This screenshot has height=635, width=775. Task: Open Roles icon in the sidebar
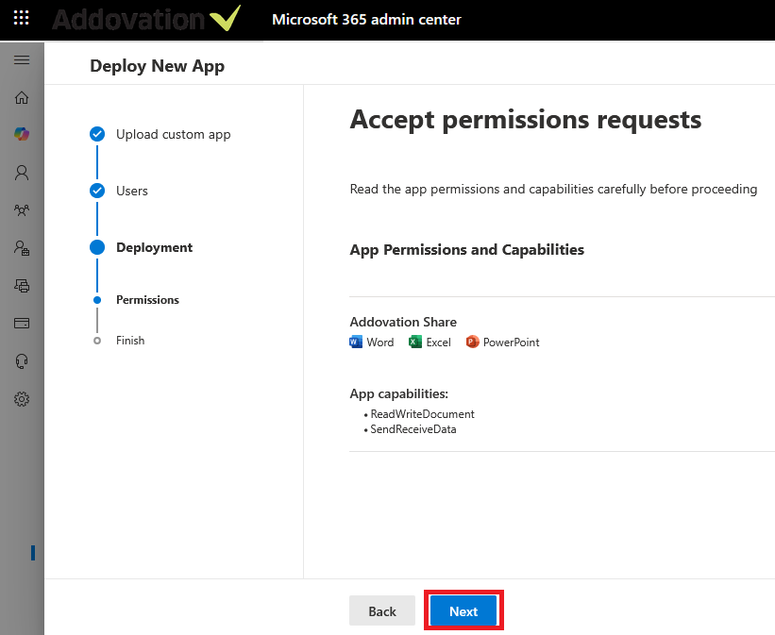pyautogui.click(x=22, y=248)
